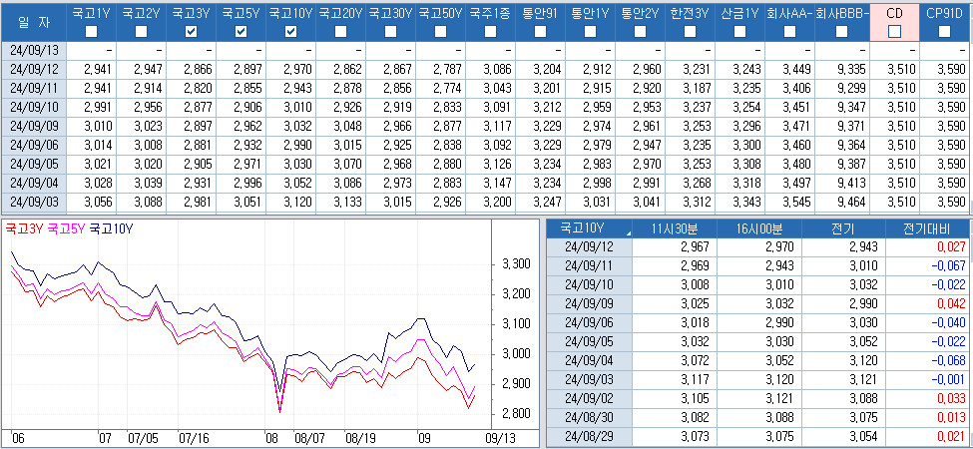Tick the CD column checkbox
The image size is (973, 449).
tap(894, 32)
